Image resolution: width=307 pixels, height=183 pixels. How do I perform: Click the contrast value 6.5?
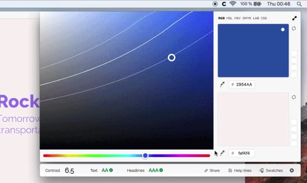[x=70, y=170]
